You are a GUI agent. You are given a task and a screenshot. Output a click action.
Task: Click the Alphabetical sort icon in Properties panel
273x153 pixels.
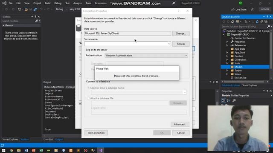pos(228,100)
